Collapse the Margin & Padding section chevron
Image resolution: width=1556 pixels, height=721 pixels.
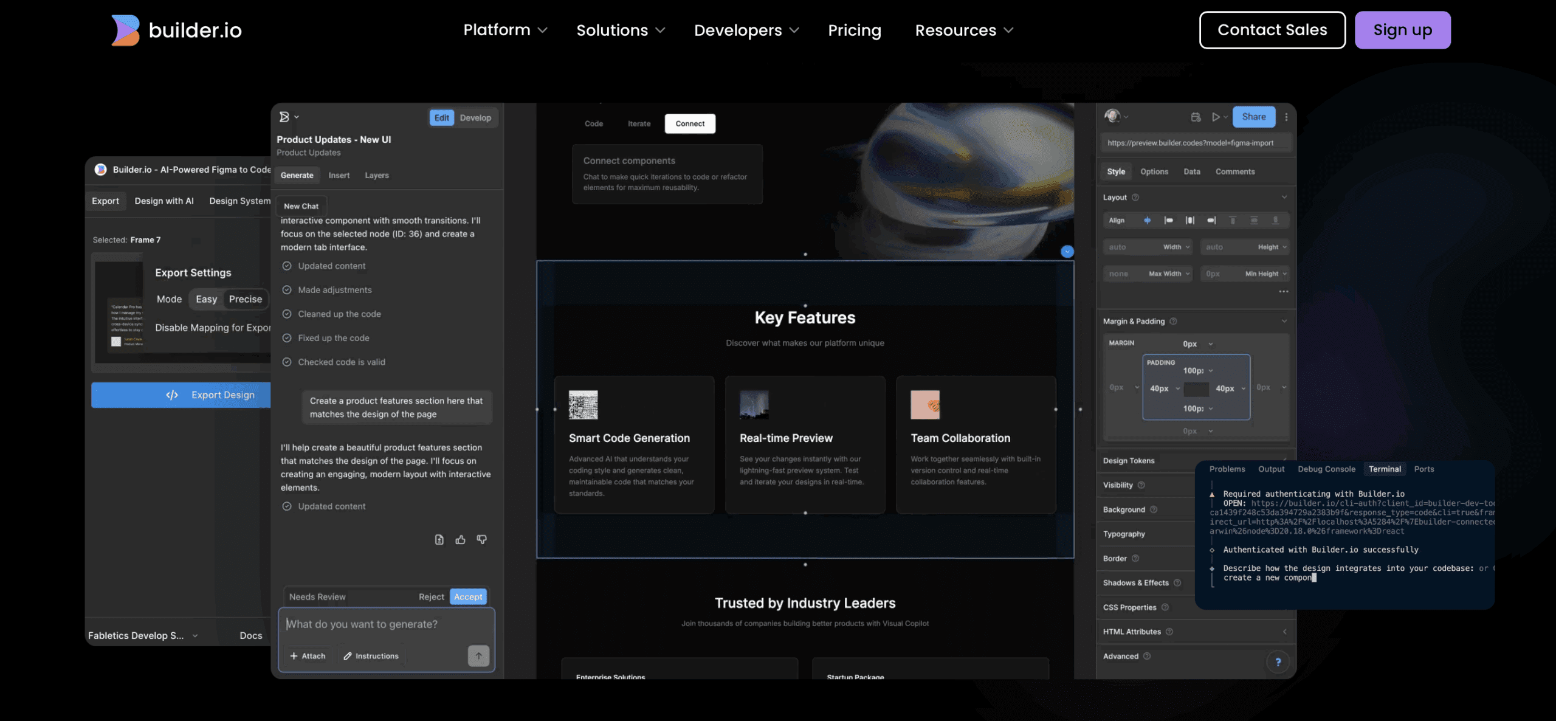[1284, 322]
